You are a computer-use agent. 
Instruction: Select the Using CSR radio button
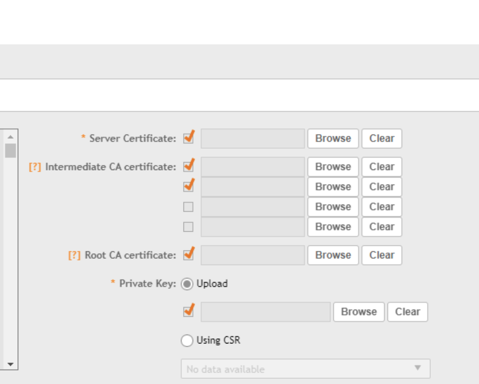click(x=187, y=341)
